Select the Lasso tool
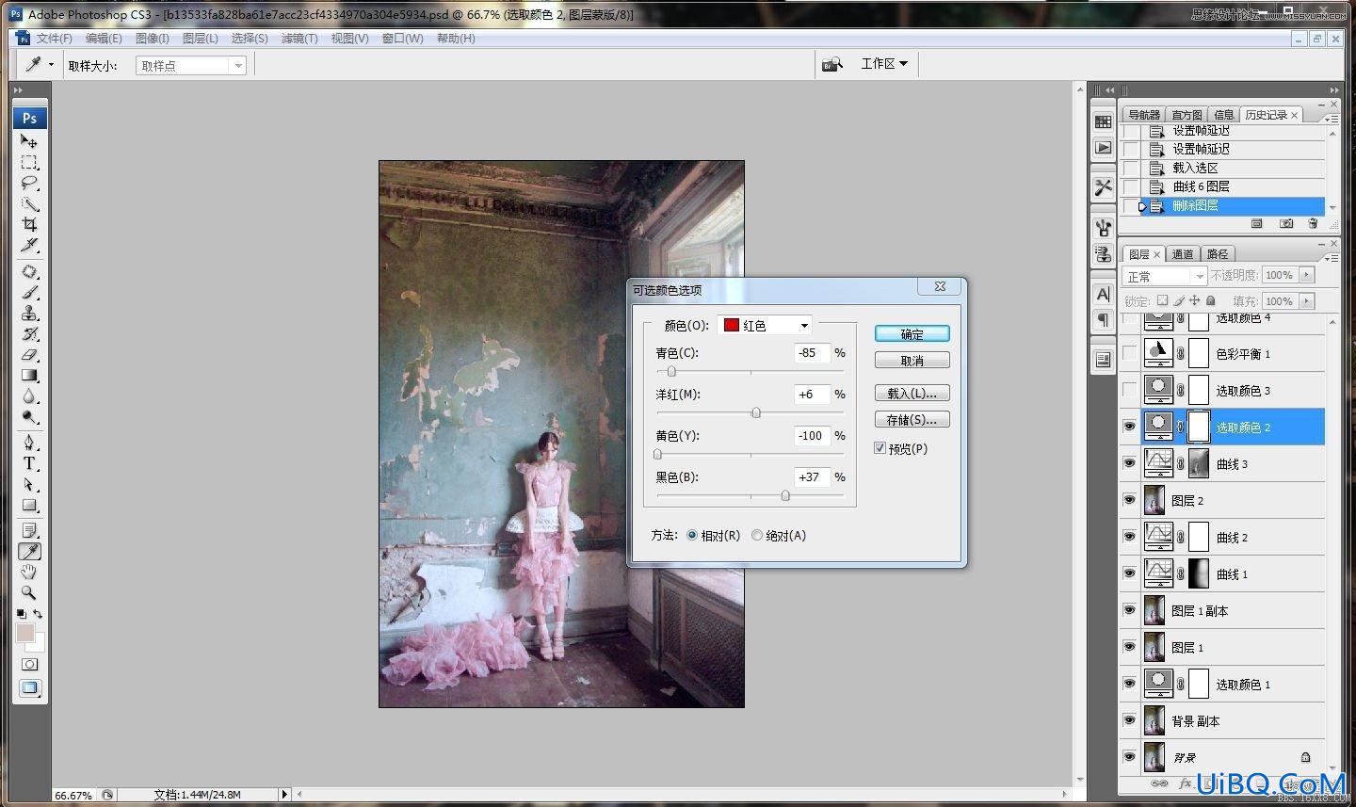1356x807 pixels. pos(29,183)
